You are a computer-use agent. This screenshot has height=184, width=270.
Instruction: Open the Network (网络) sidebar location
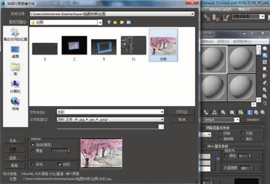pyautogui.click(x=15, y=104)
